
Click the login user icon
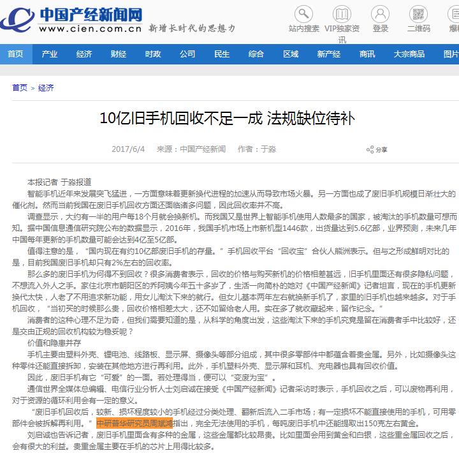pos(380,14)
